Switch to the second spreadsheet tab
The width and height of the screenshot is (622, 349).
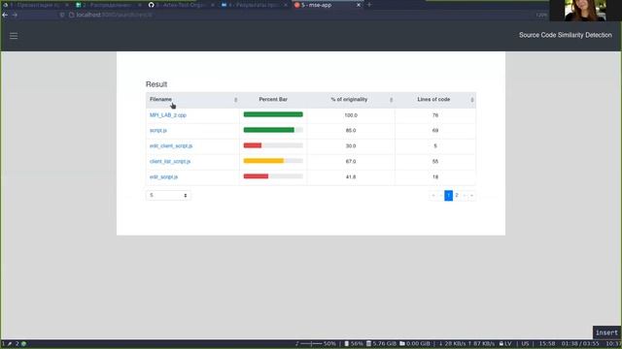click(108, 5)
